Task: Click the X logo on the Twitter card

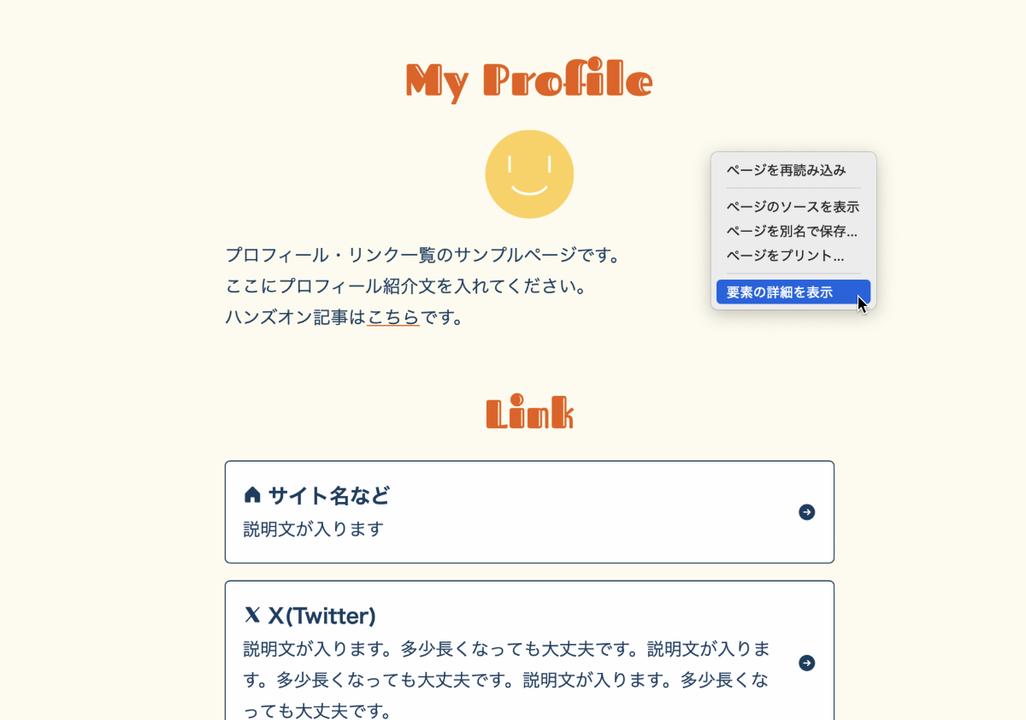Action: 250,614
